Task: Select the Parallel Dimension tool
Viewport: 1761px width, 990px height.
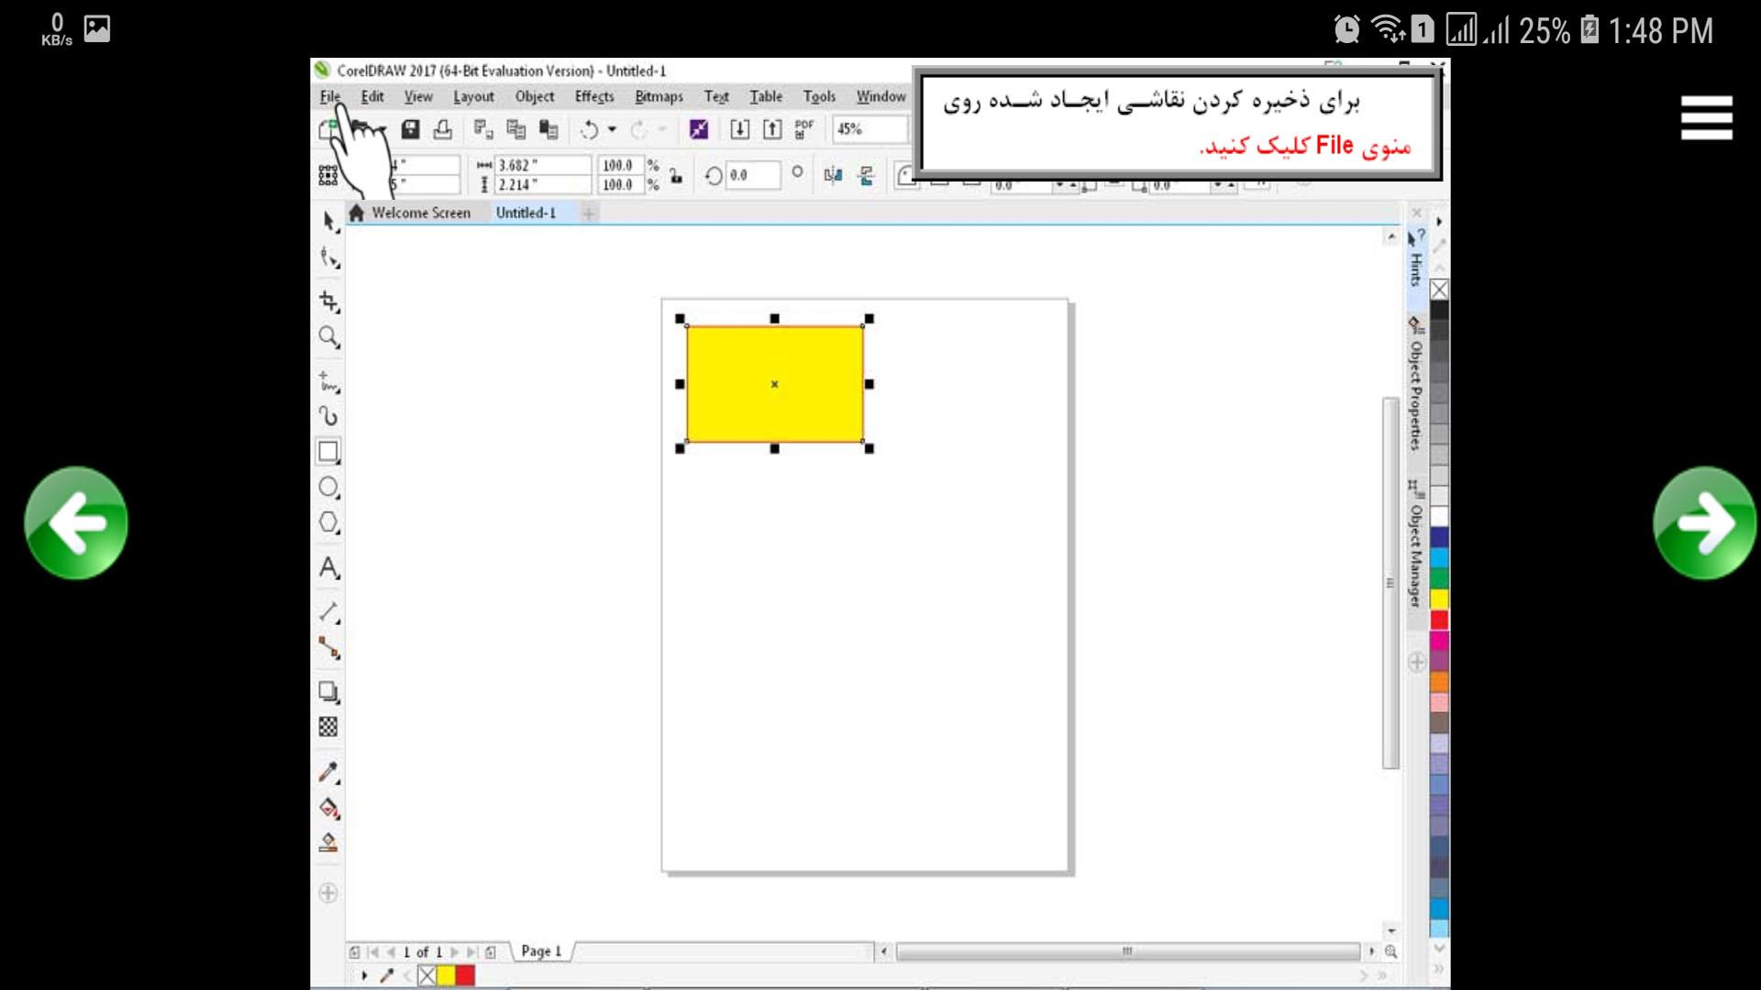Action: 328,611
